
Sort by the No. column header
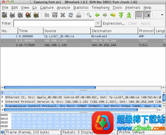pyautogui.click(x=9, y=31)
